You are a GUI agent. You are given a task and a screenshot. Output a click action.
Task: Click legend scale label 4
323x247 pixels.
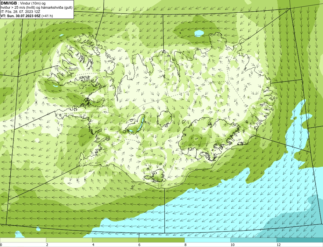(93, 245)
